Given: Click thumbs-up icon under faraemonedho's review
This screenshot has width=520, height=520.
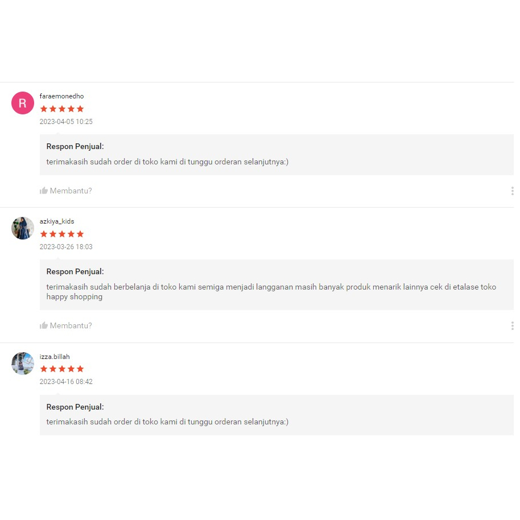Looking at the screenshot, I should (44, 191).
